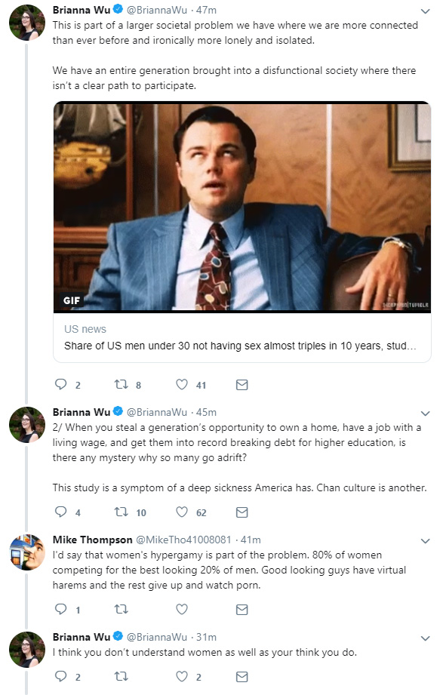Viewport: 443px width, 695px height.
Task: Play the GIF of man in suit
Action: [242, 207]
